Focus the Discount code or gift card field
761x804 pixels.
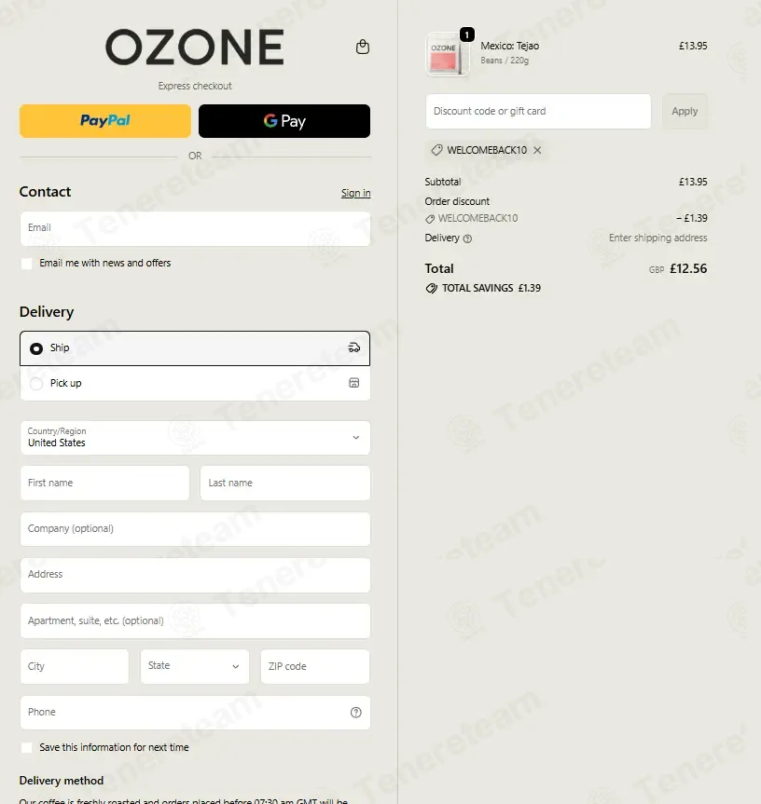point(538,111)
